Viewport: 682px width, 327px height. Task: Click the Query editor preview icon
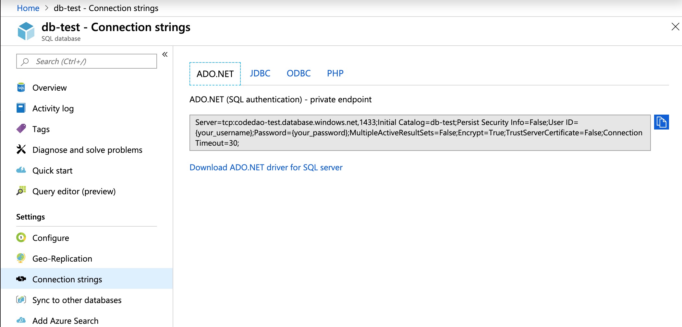tap(21, 191)
